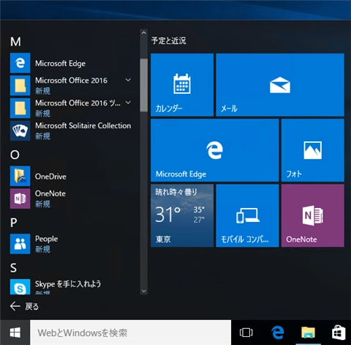Click the Skype を手に入れよう label
This screenshot has height=345, width=351.
[x=68, y=284]
